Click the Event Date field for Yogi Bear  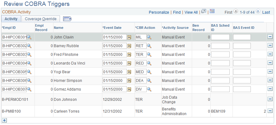[114, 72]
